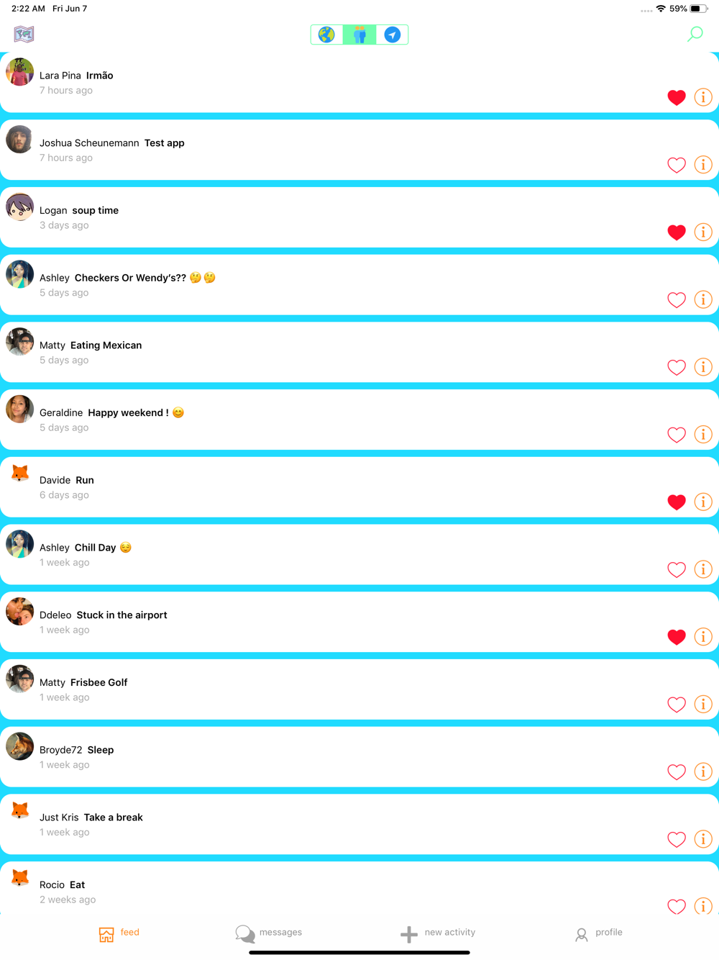Tap the green search magnifier icon
Screen dimensions: 719x960
[695, 34]
